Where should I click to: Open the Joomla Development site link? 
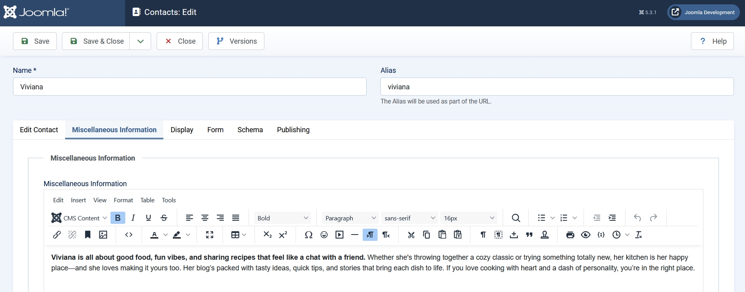(x=703, y=12)
